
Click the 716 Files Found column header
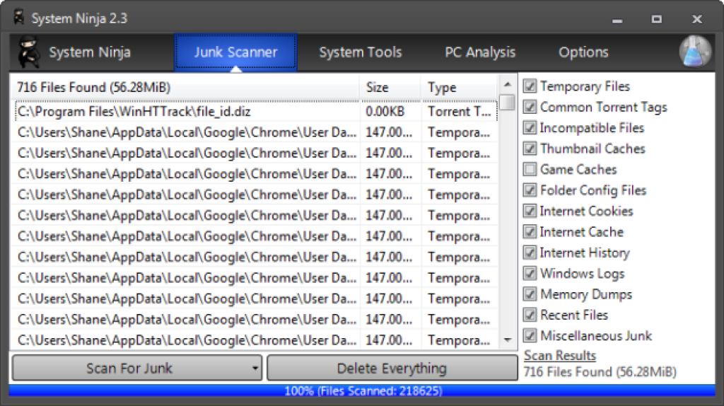[x=185, y=87]
